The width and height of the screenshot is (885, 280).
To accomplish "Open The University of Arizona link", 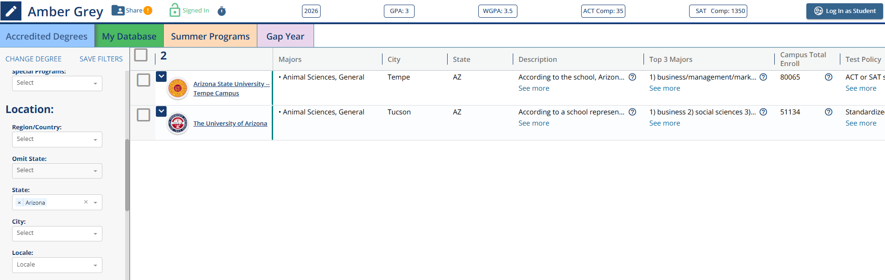I will [230, 123].
